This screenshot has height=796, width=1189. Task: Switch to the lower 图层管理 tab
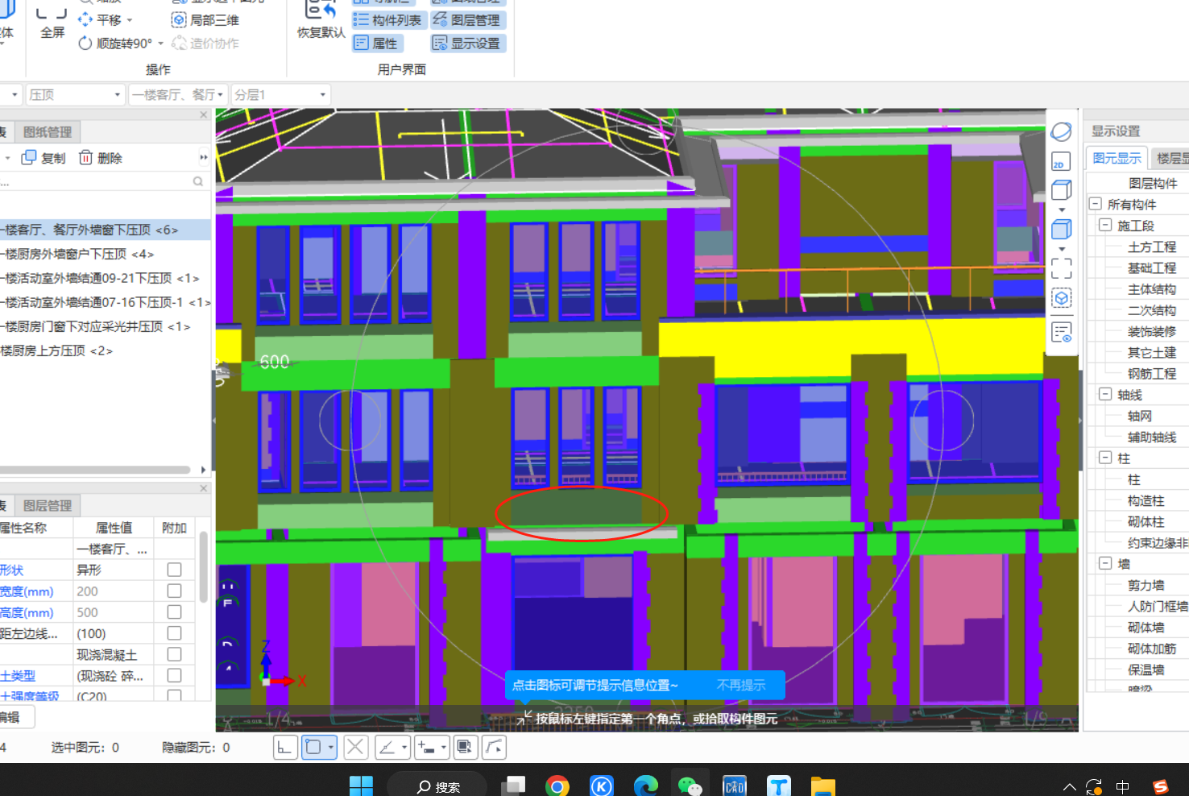click(48, 506)
